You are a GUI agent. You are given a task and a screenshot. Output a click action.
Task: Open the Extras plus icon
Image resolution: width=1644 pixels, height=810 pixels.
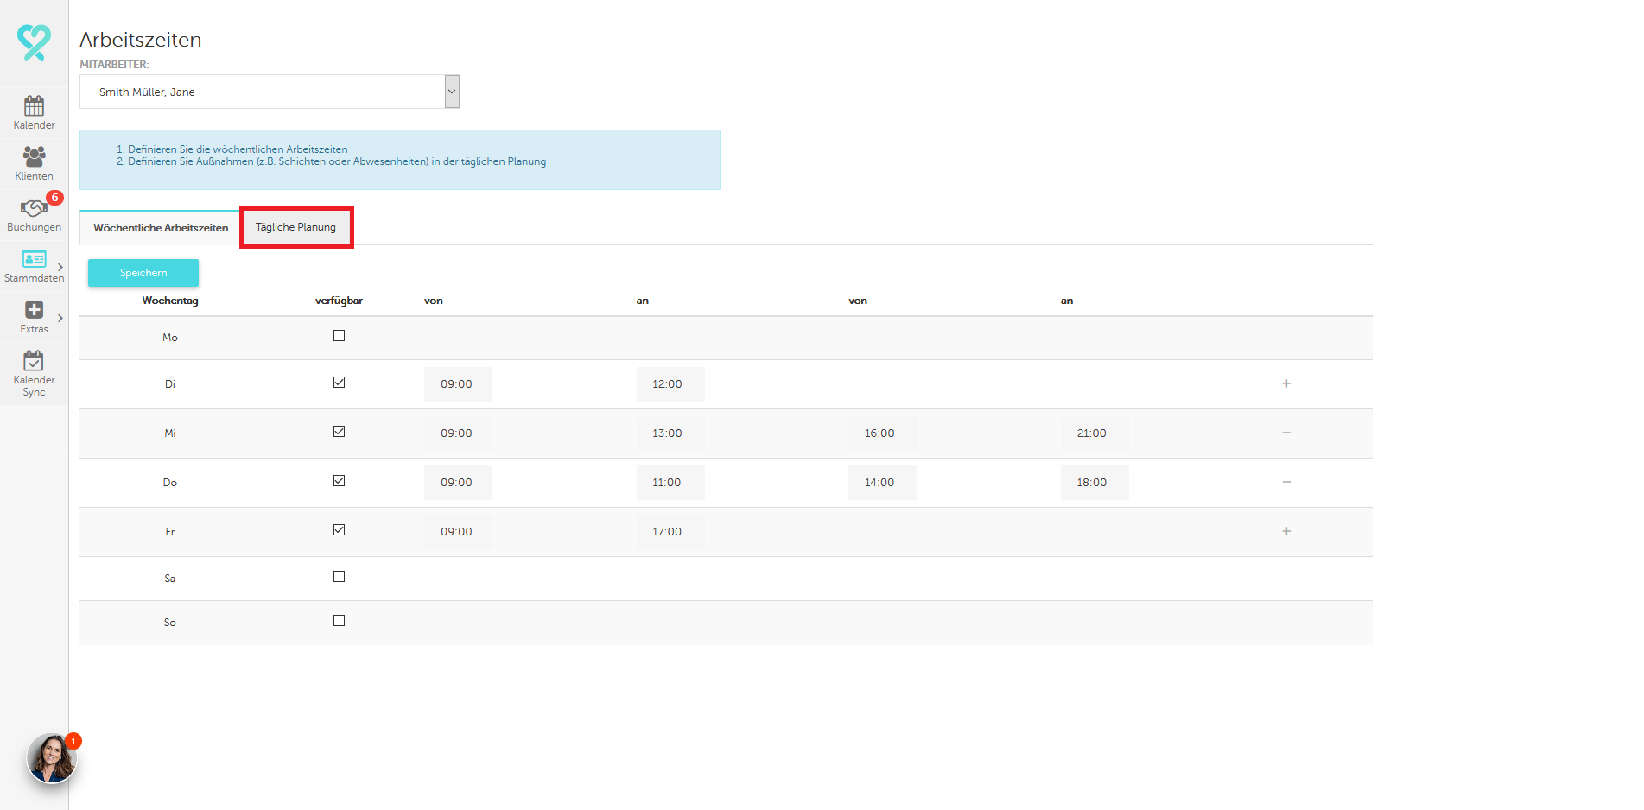pos(34,310)
